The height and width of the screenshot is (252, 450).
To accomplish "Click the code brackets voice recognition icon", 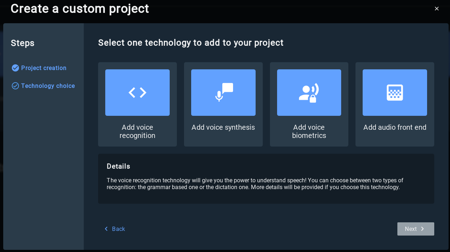I will point(137,93).
